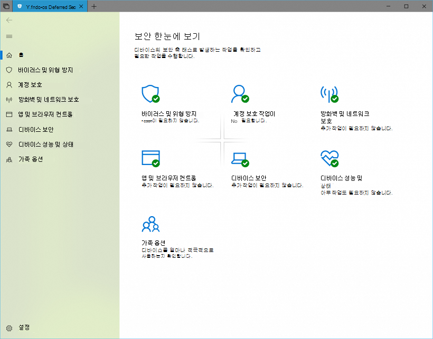The image size is (433, 339).
Task: Click the home icon in sidebar
Action: pyautogui.click(x=8, y=55)
